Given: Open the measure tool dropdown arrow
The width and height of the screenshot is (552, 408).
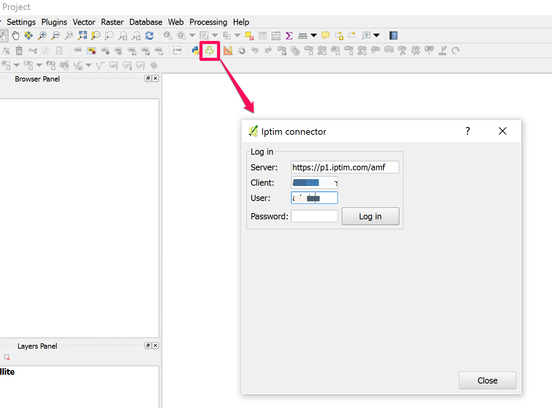Looking at the screenshot, I should [314, 35].
